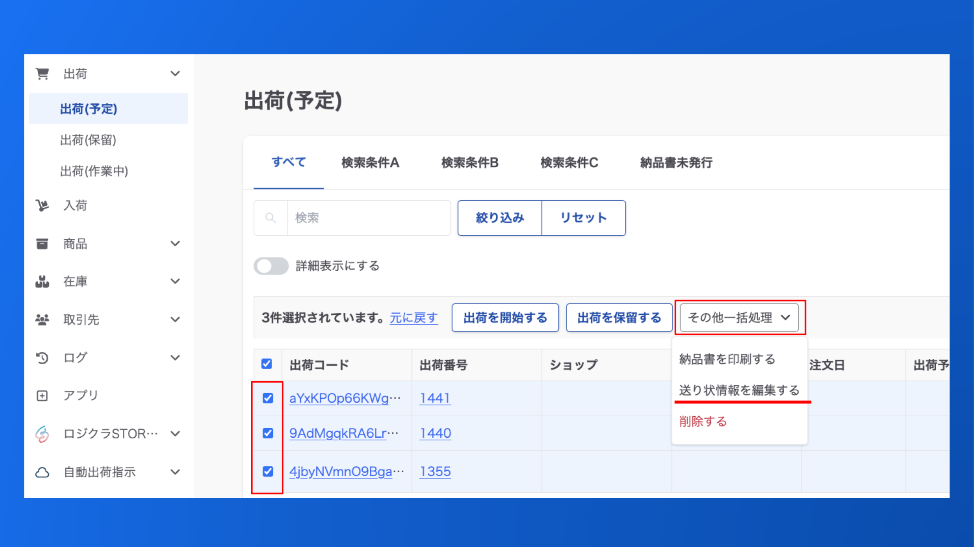
Task: Click the アプリ plus-square icon
Action: (x=42, y=396)
